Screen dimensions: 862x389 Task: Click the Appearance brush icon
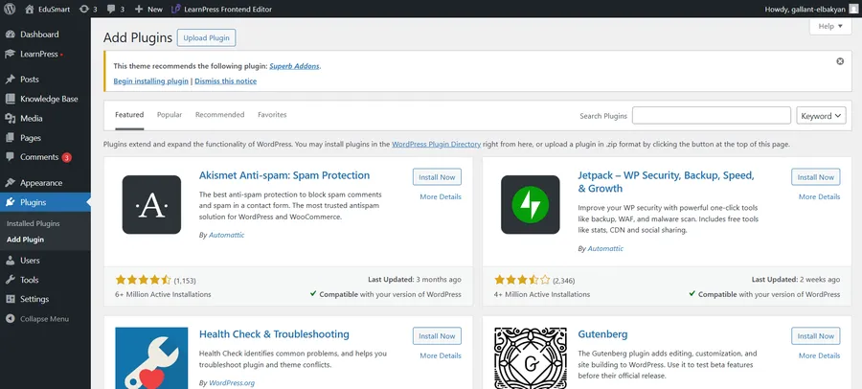click(x=10, y=183)
